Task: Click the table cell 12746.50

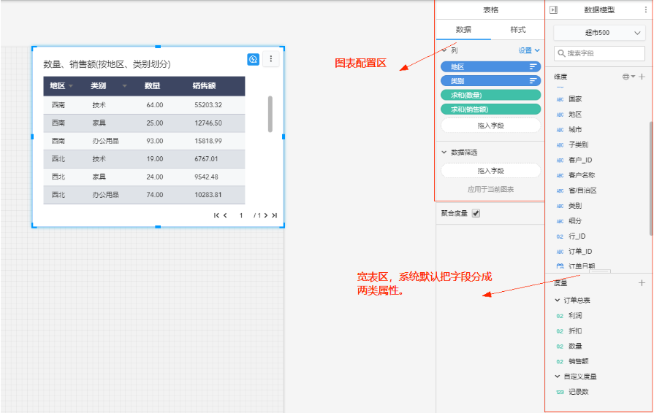Action: pyautogui.click(x=208, y=123)
